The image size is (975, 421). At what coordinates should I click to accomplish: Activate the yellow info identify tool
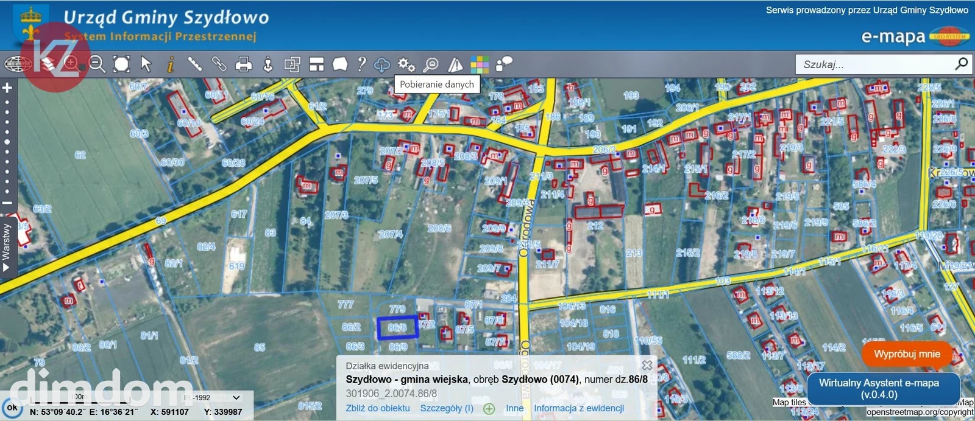171,64
